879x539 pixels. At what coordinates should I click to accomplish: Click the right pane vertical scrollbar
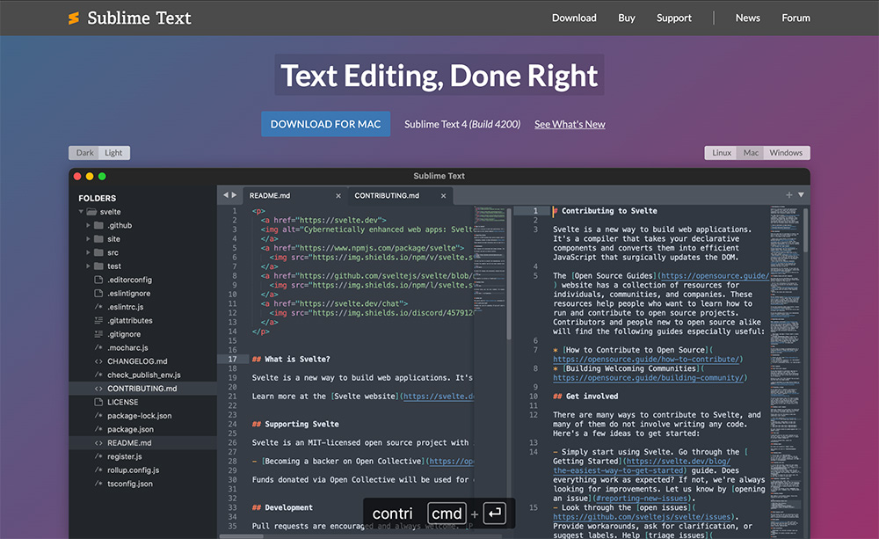click(x=805, y=230)
